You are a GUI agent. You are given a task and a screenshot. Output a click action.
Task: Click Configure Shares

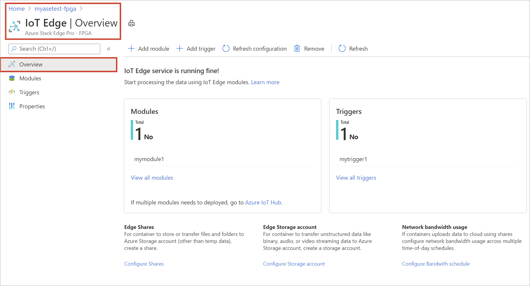pyautogui.click(x=144, y=264)
